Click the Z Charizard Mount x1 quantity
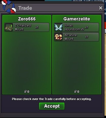The image size is (106, 118). click(37, 27)
